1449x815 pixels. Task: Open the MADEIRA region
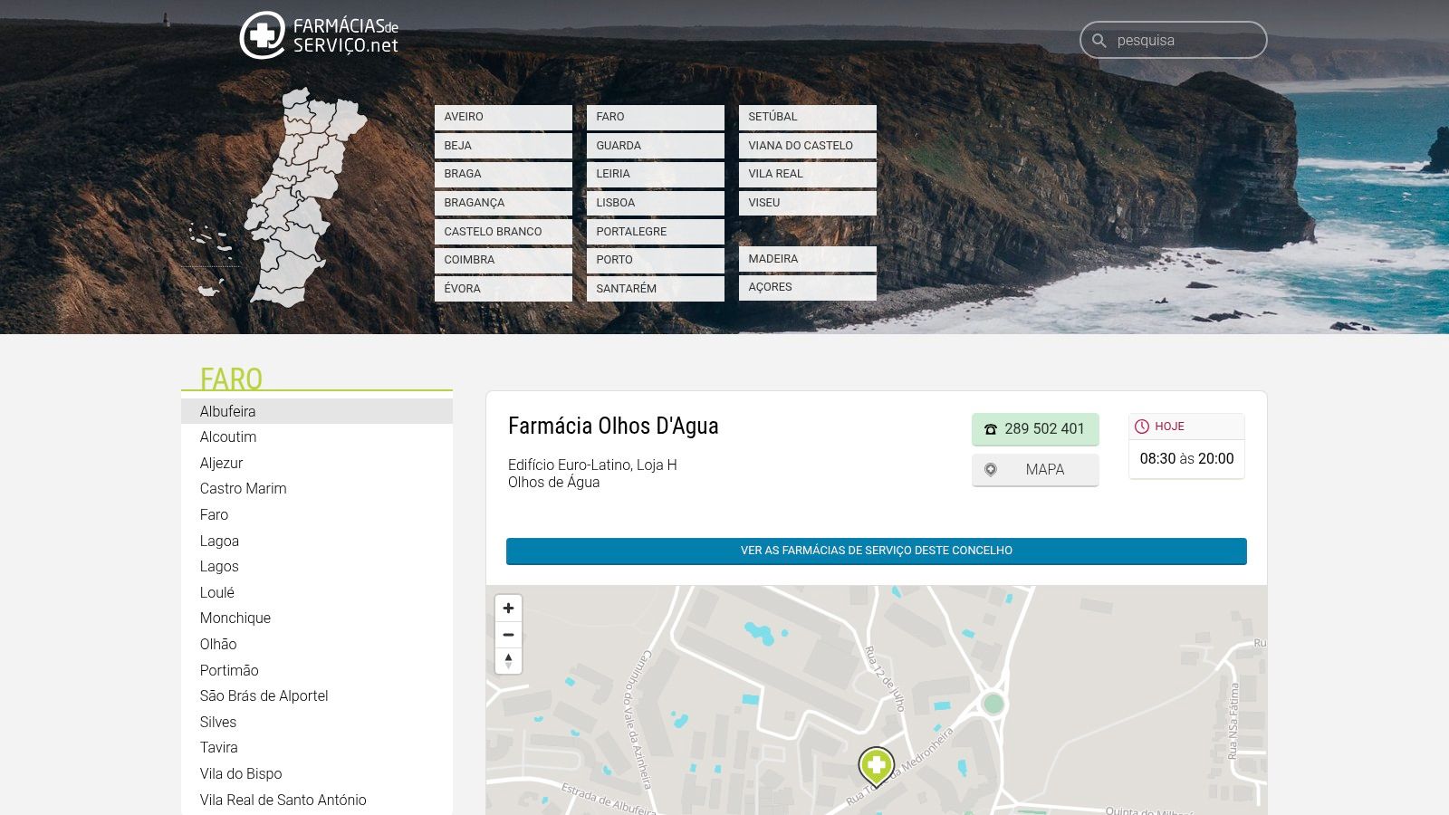(807, 259)
